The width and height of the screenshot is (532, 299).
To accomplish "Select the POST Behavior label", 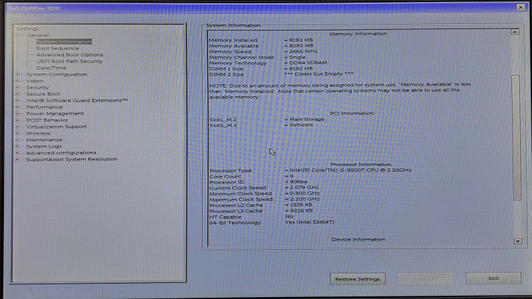I will tap(47, 120).
